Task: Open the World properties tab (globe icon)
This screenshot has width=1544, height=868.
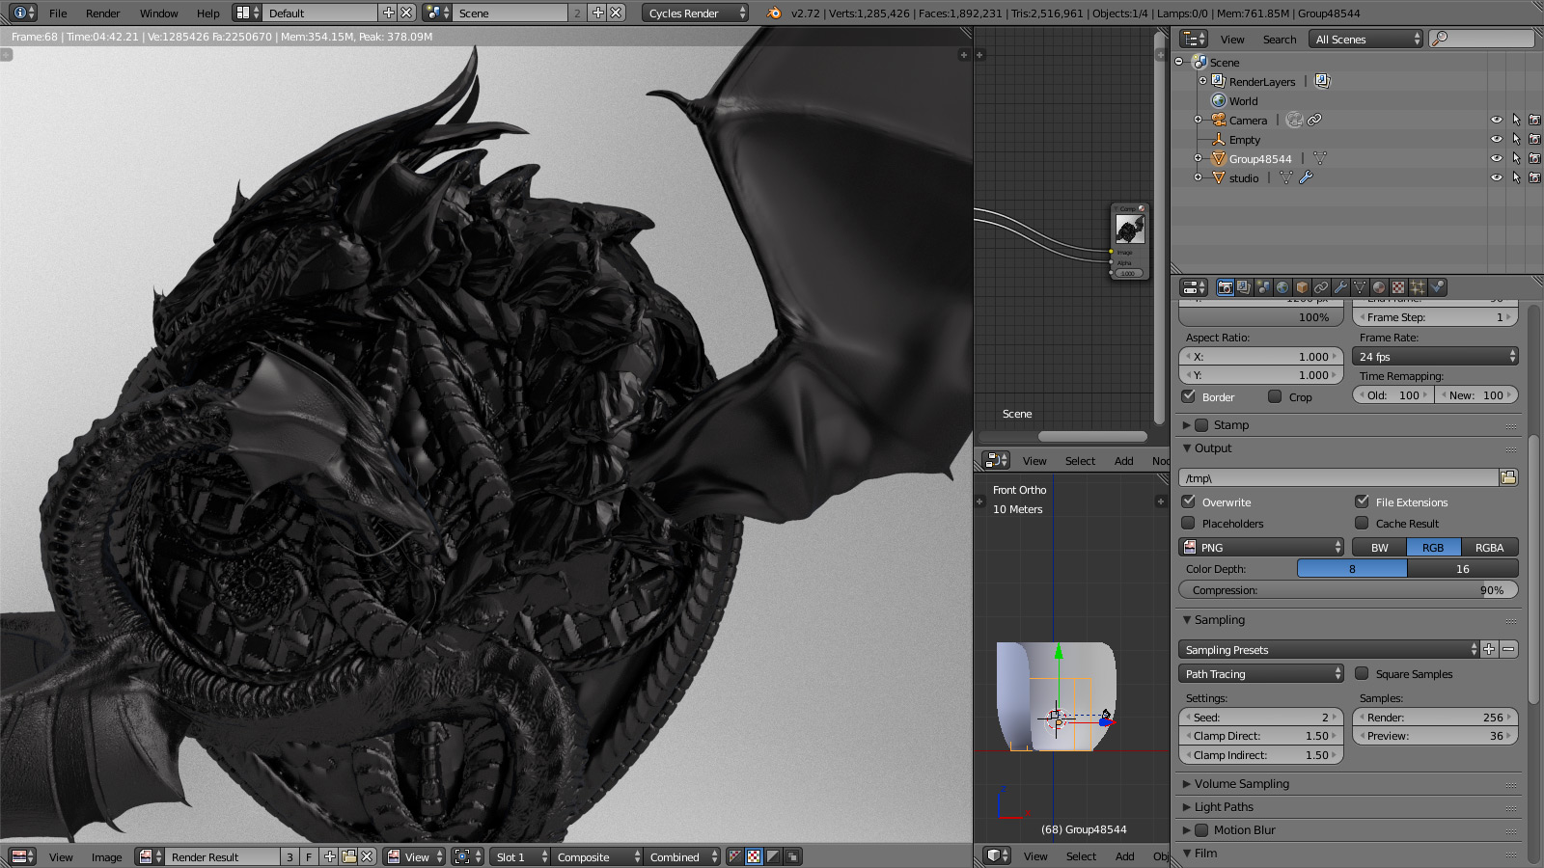Action: click(x=1282, y=287)
